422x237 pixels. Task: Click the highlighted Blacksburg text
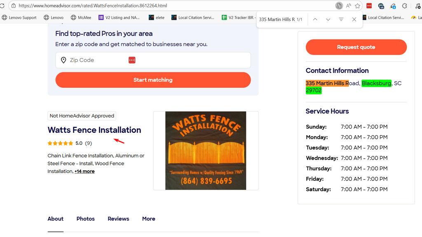[376, 83]
